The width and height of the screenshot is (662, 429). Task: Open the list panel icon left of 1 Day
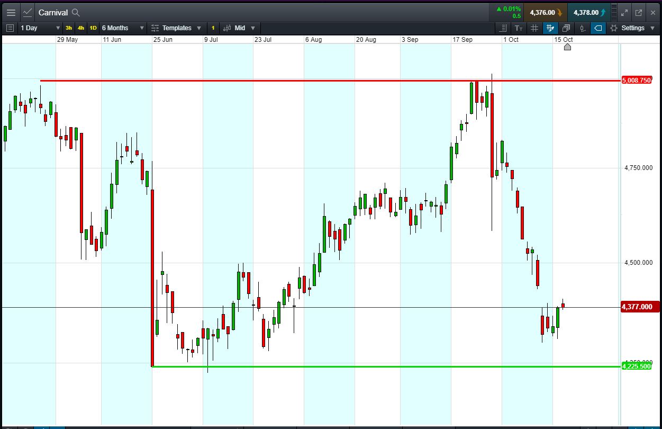(x=10, y=28)
